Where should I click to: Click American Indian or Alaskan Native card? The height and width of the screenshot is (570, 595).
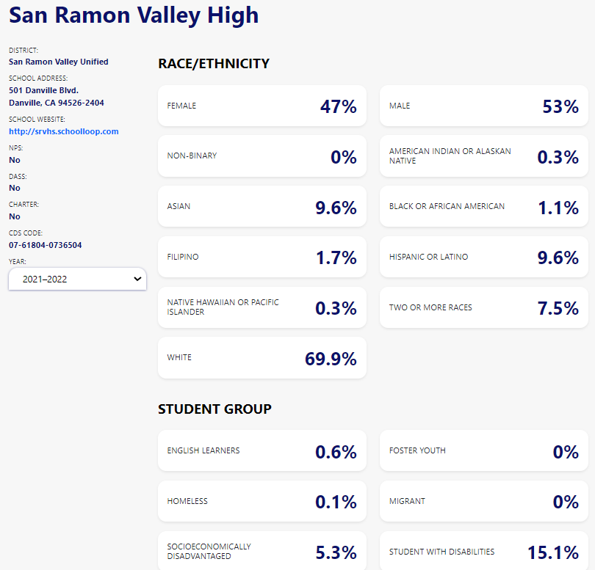point(483,156)
